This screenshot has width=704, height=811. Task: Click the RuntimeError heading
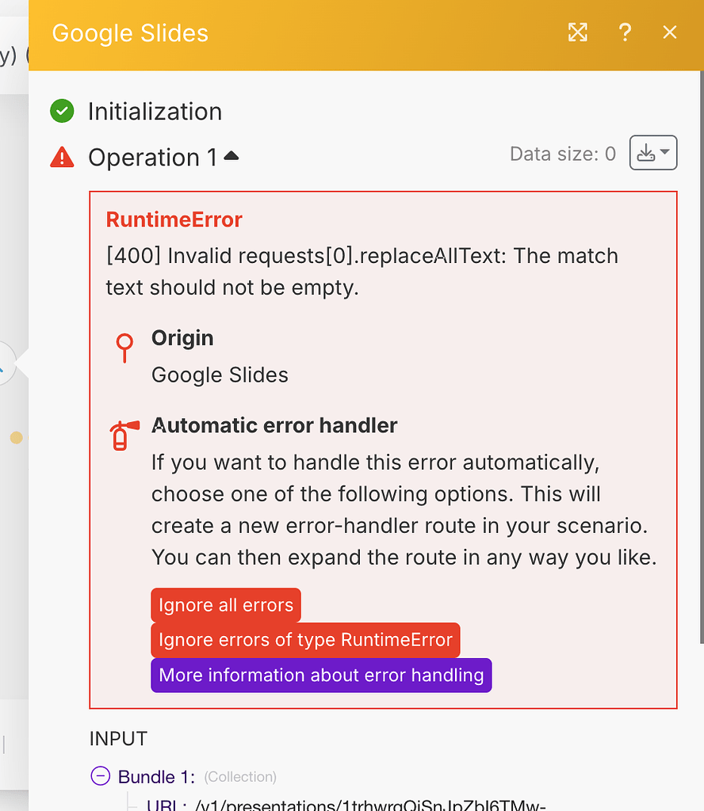174,219
